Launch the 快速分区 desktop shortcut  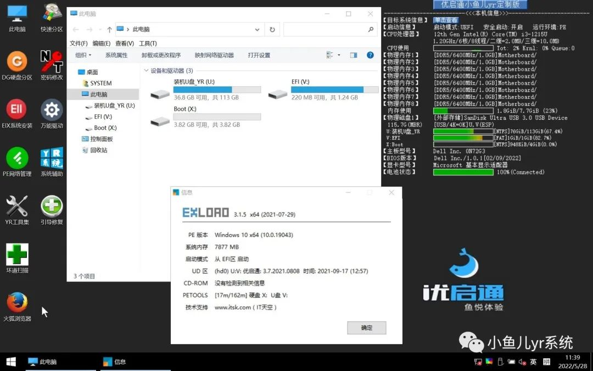[52, 18]
